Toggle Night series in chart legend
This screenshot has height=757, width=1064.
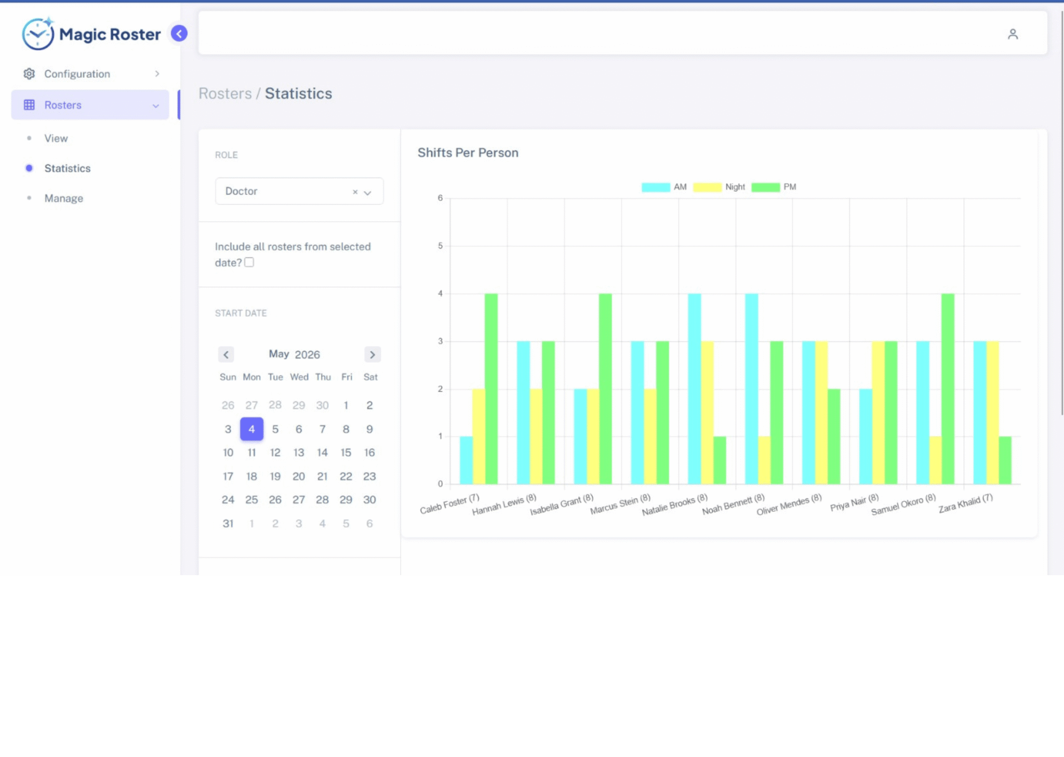tap(719, 187)
